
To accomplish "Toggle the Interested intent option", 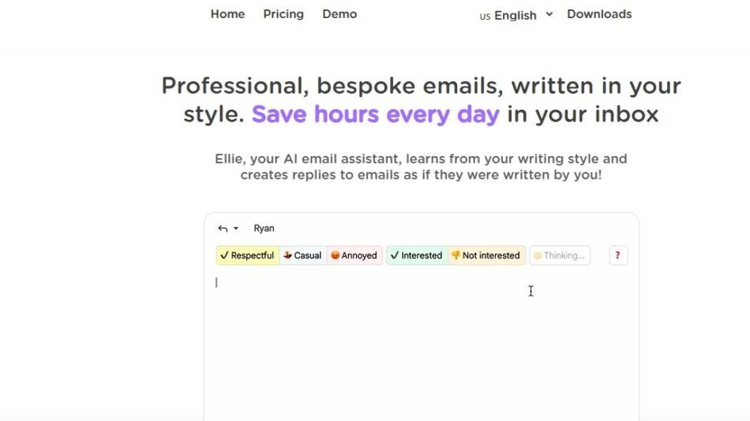I will [x=417, y=255].
